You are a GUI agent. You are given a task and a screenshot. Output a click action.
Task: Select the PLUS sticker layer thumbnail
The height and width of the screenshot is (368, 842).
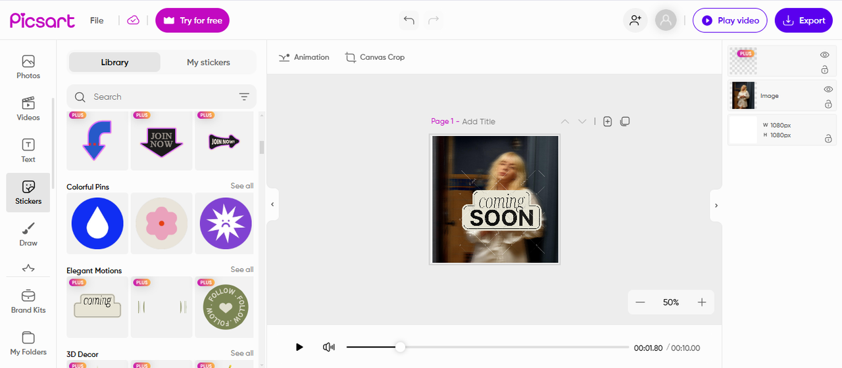pyautogui.click(x=743, y=61)
